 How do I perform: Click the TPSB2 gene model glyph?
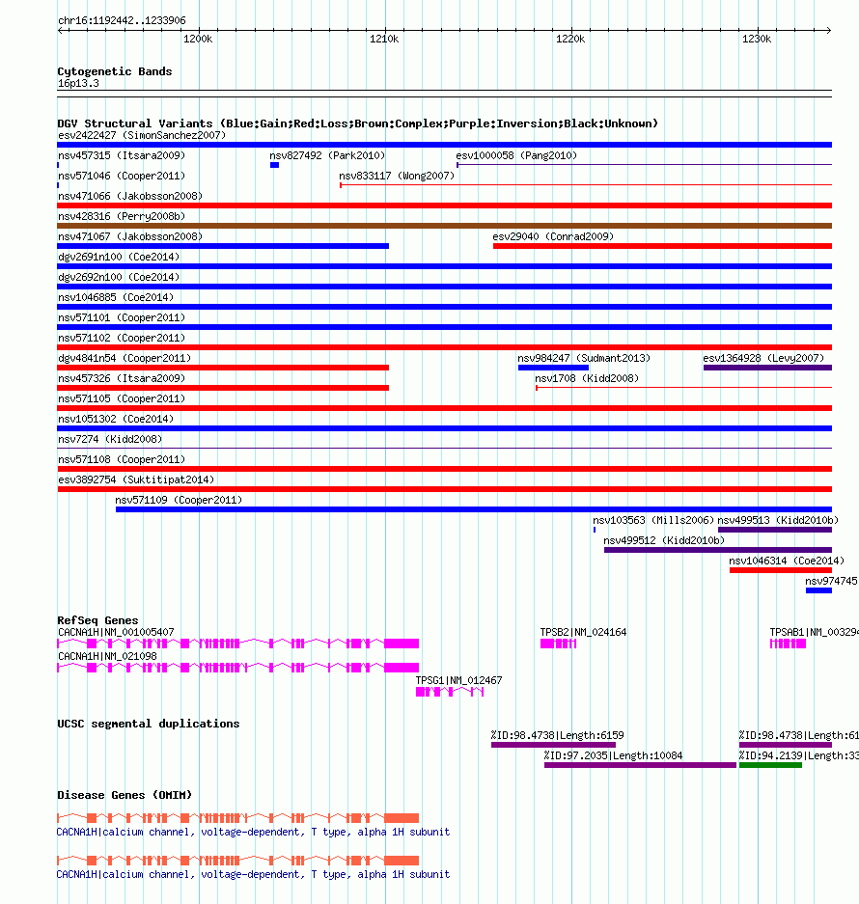click(558, 644)
